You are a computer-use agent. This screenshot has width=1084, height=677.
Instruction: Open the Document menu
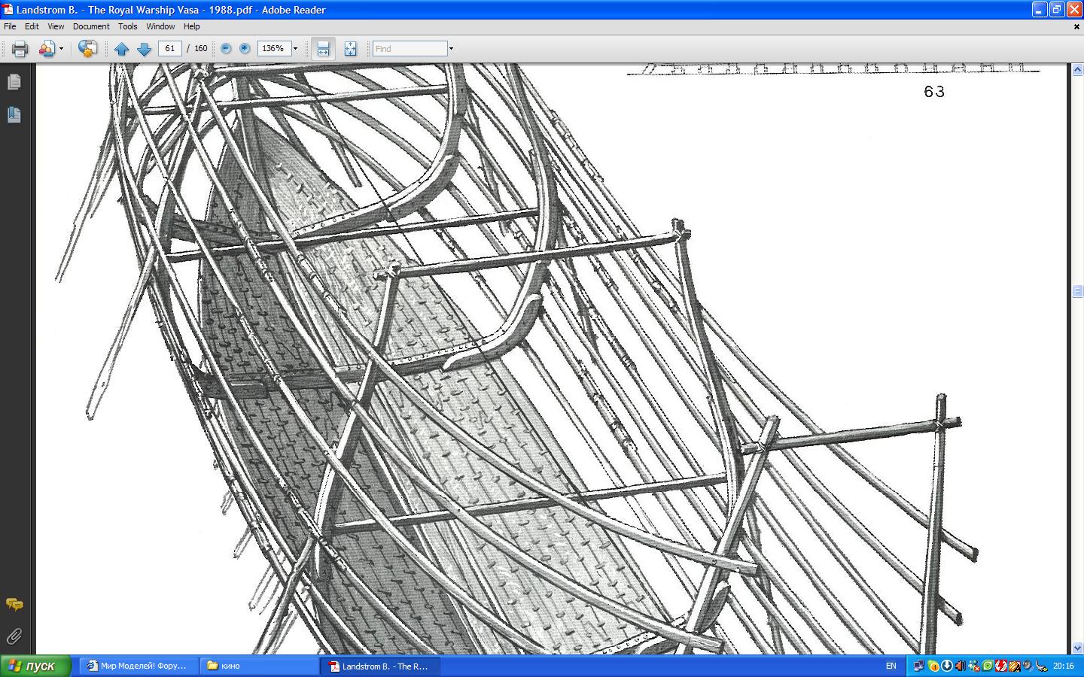tap(91, 26)
